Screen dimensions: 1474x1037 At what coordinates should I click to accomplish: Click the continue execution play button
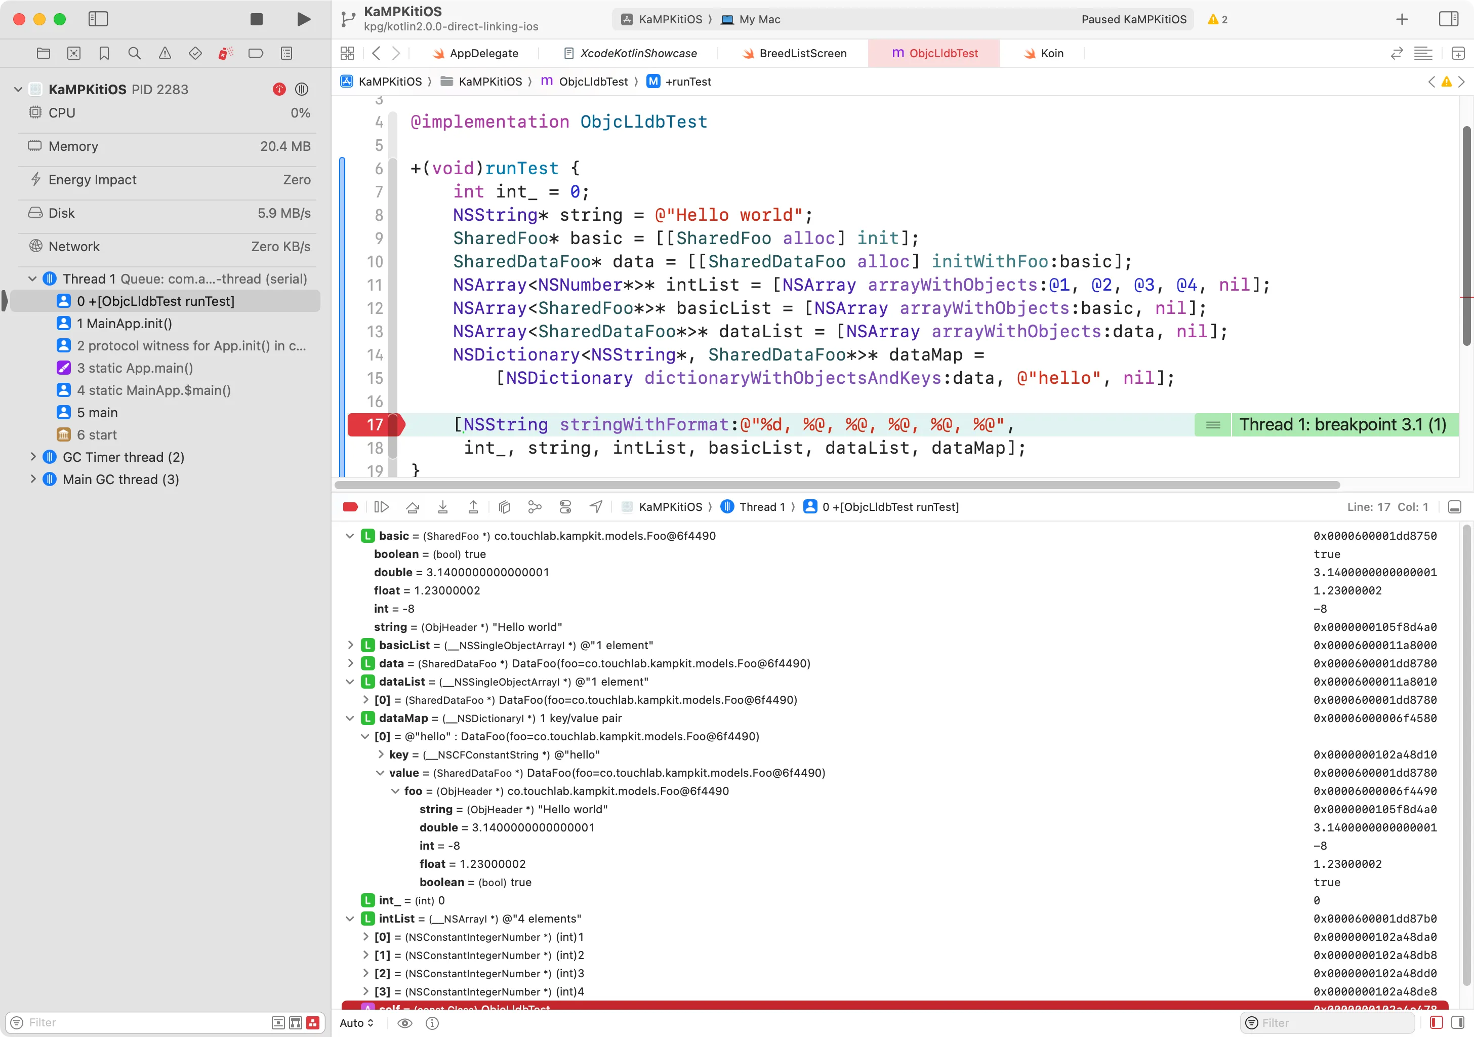pos(381,506)
